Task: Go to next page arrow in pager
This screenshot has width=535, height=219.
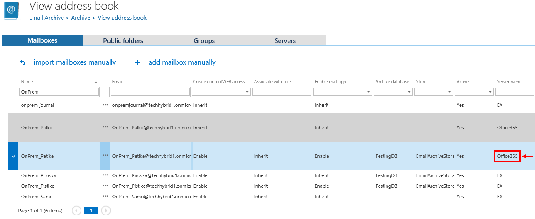Action: click(106, 211)
